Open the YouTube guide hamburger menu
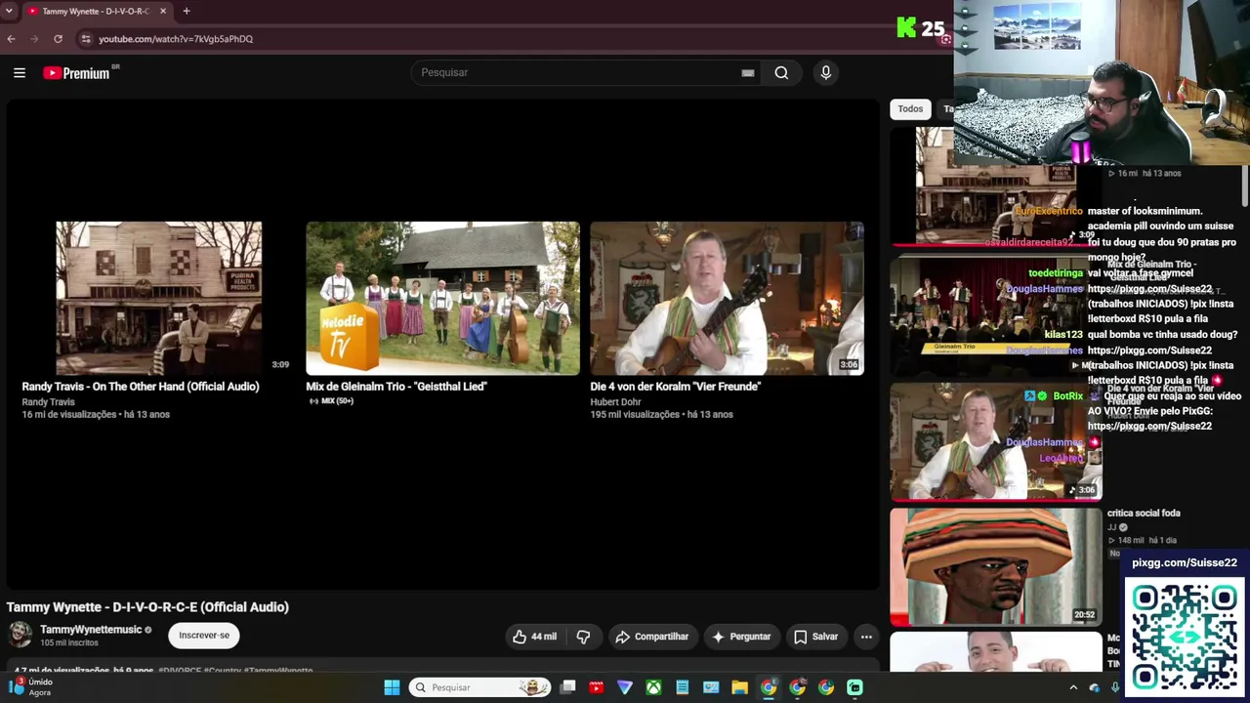Screen dimensions: 1250x703 pos(19,72)
